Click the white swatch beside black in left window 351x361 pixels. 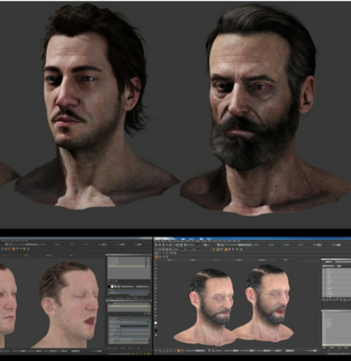pyautogui.click(x=112, y=286)
